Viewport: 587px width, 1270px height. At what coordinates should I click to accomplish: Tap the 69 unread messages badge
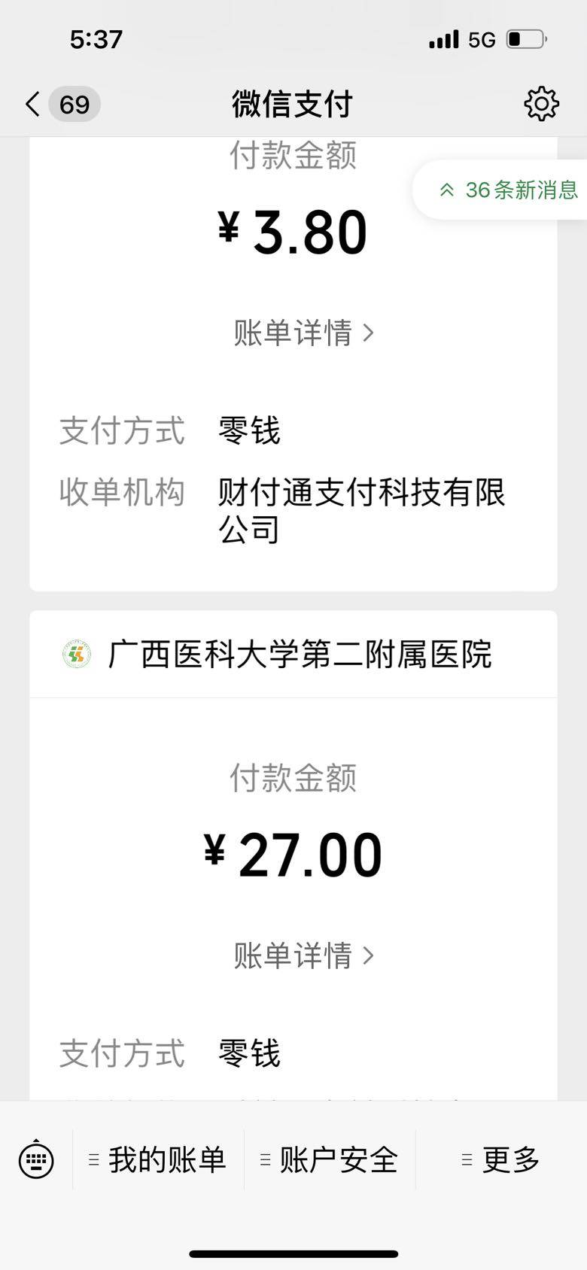(x=75, y=104)
